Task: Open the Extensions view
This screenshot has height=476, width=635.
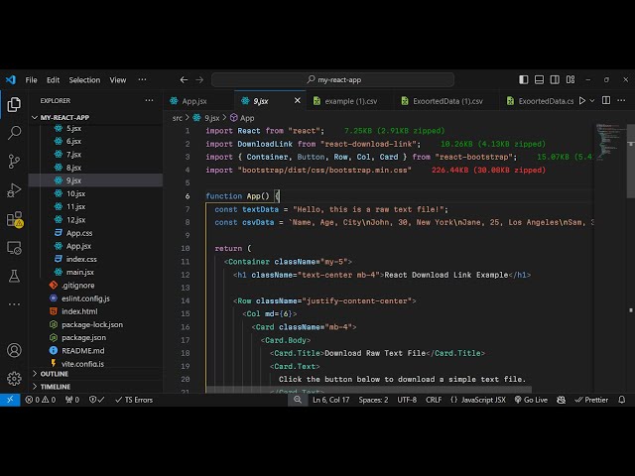Action: (14, 218)
